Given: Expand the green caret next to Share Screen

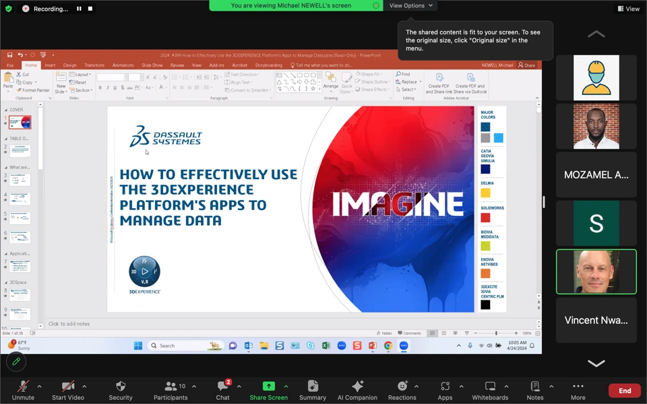Looking at the screenshot, I should (286, 386).
